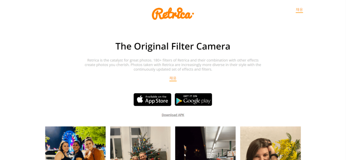Open the night ceiling lights photo
The width and height of the screenshot is (346, 160).
coord(205,143)
